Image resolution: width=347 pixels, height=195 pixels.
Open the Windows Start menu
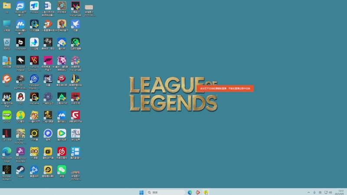[141, 192]
